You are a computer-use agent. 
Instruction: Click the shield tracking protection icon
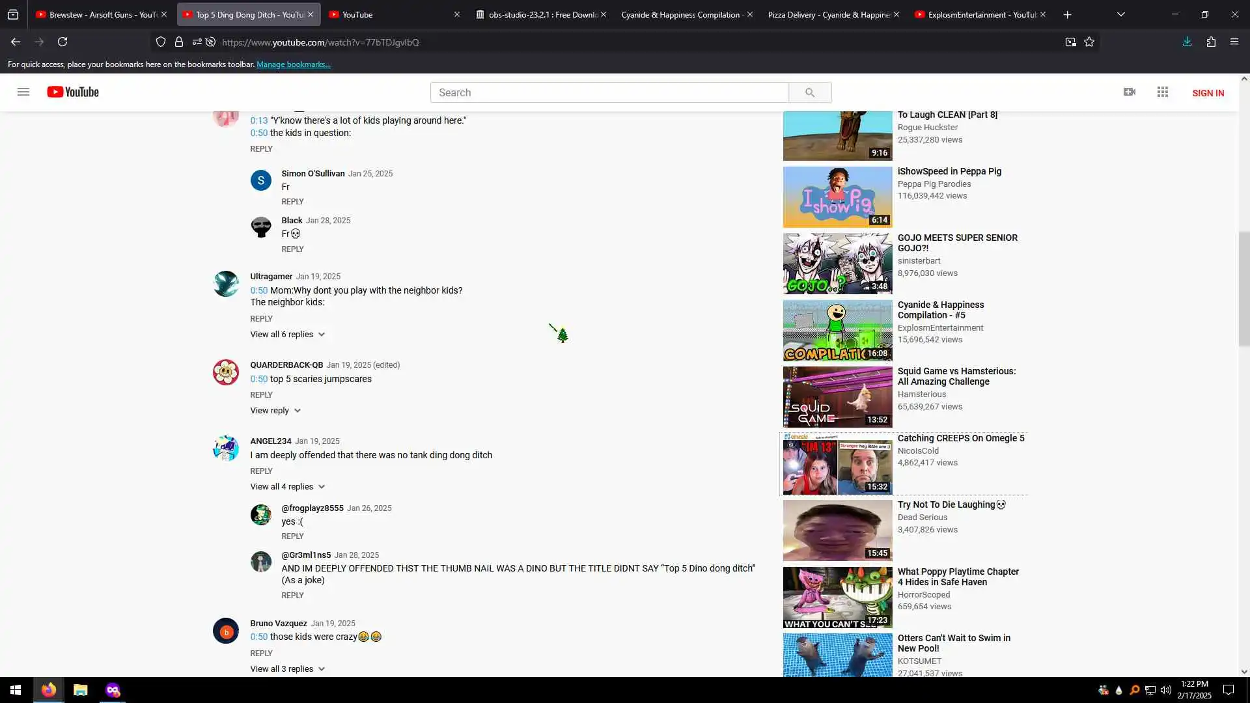(x=161, y=42)
